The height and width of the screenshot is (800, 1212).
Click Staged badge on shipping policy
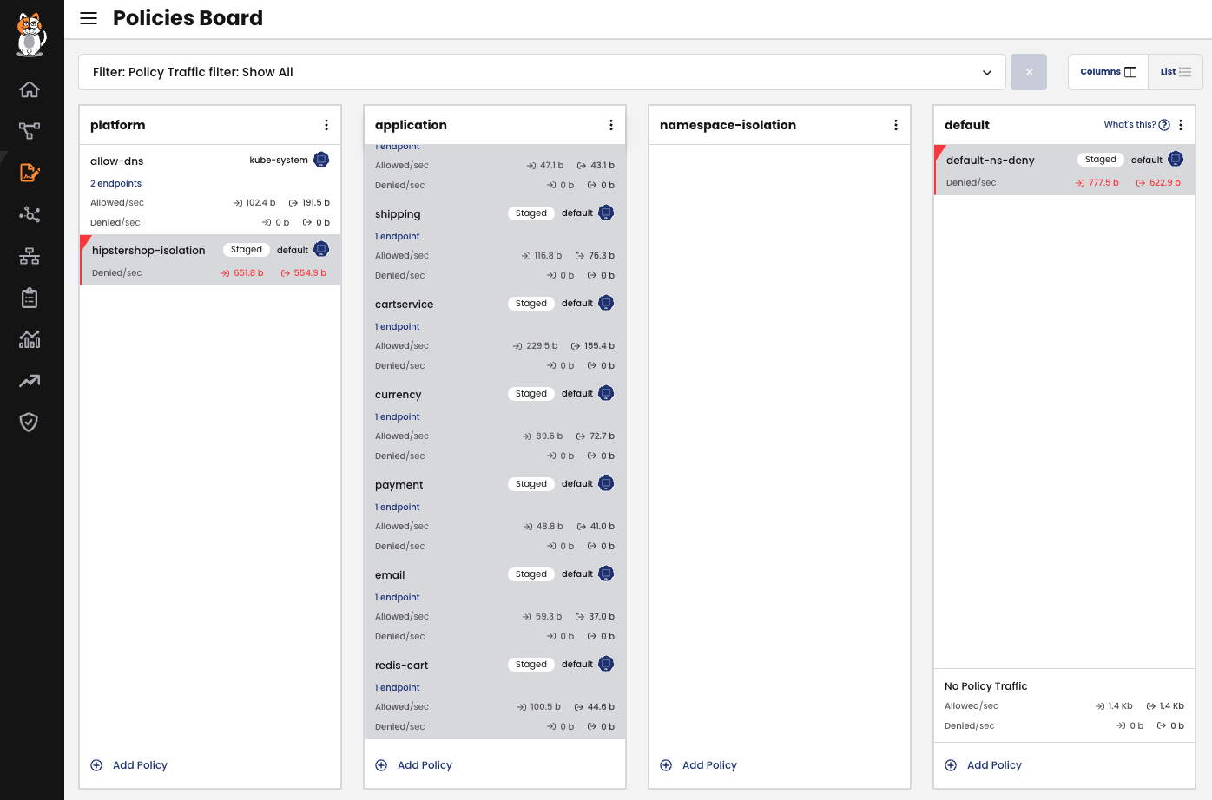[531, 213]
